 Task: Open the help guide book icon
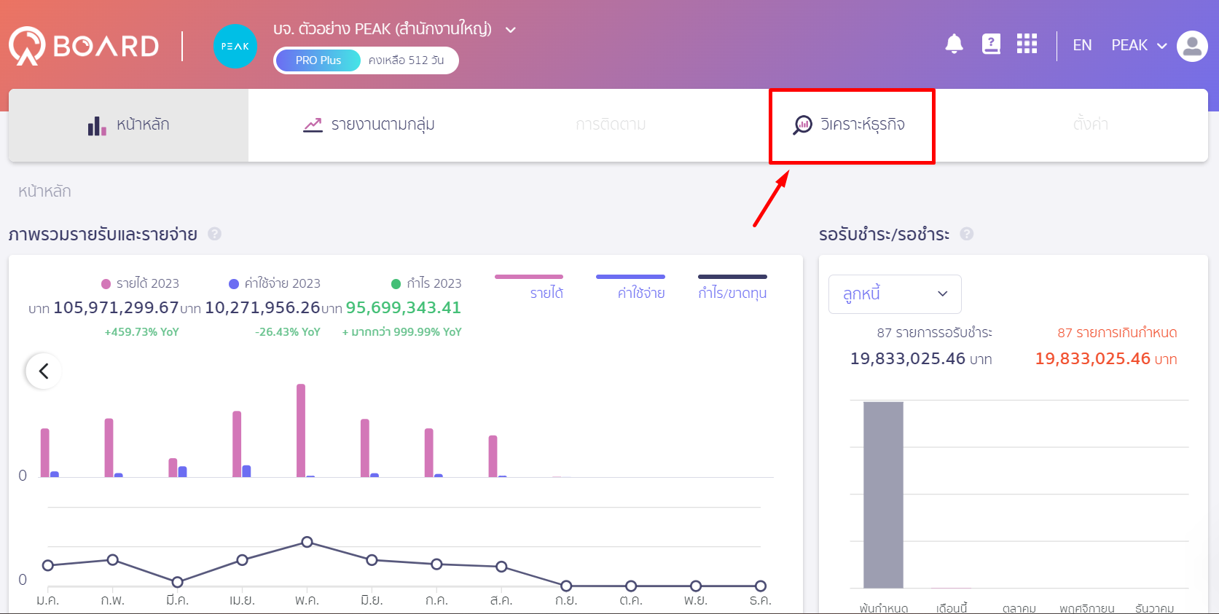click(x=991, y=44)
